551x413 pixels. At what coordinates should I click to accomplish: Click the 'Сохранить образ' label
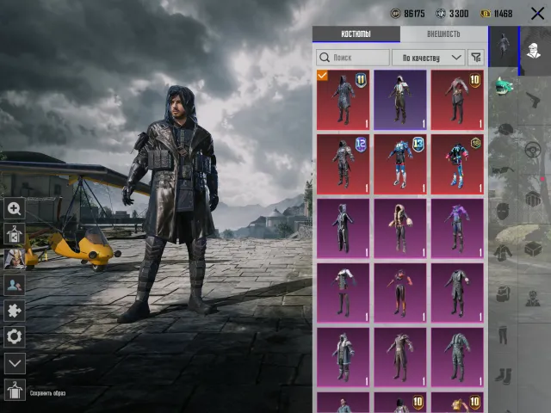(x=48, y=393)
